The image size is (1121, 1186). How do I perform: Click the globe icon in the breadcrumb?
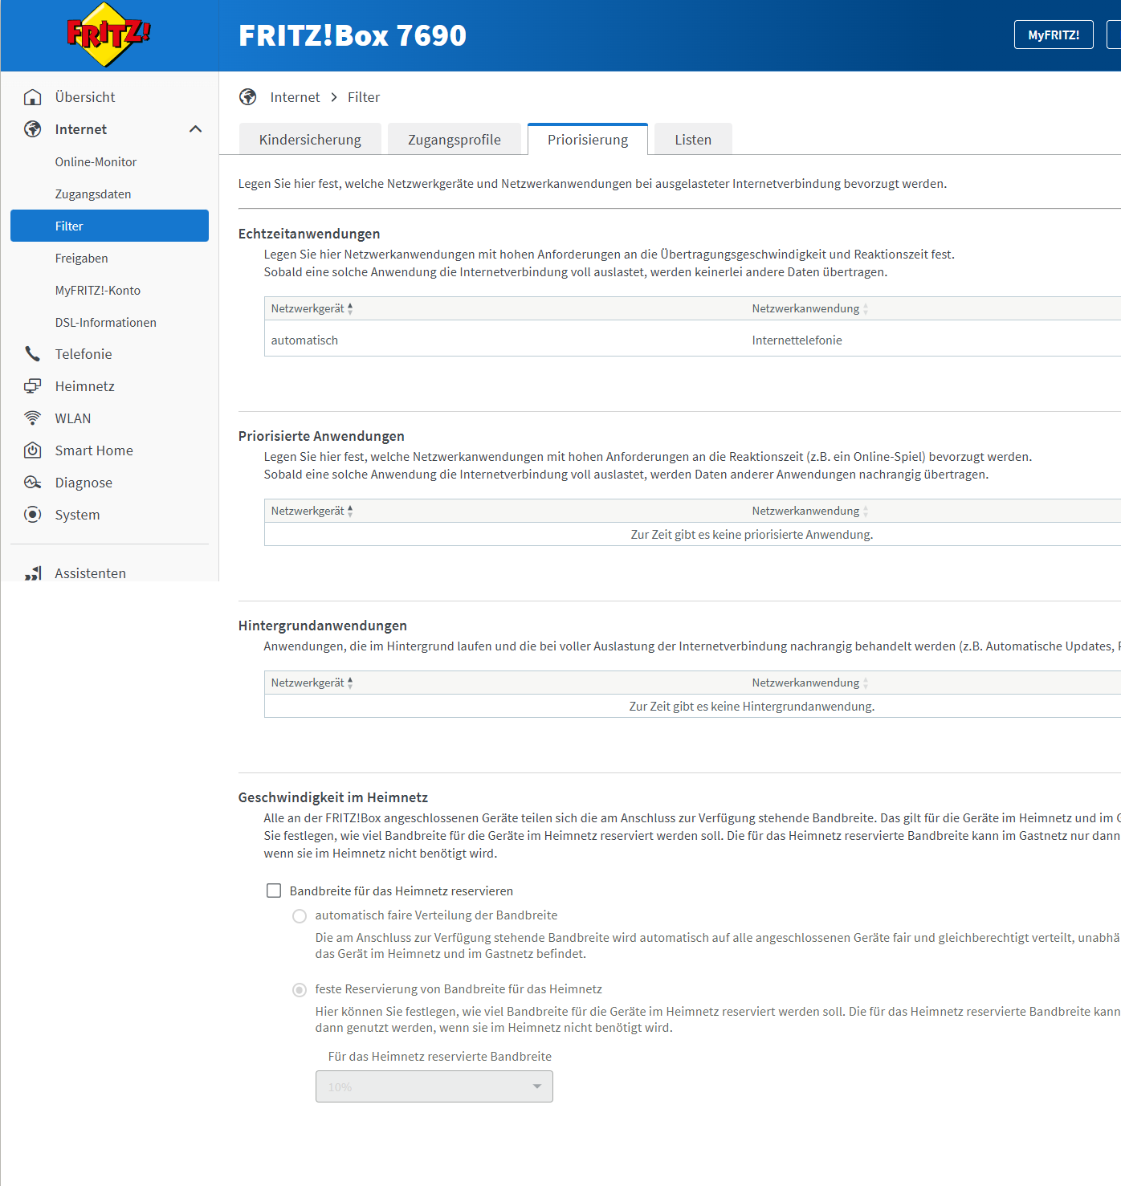(248, 97)
